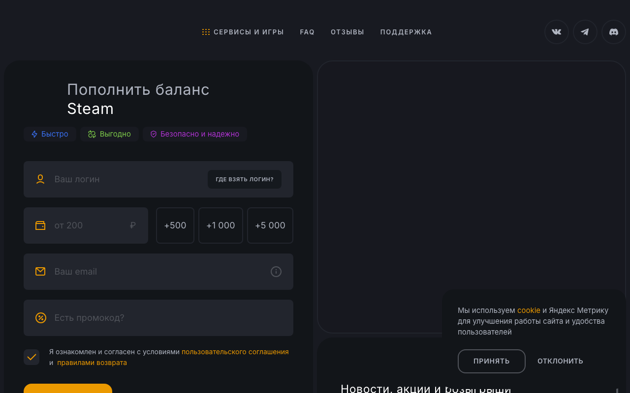The height and width of the screenshot is (393, 630).
Task: Open the Telegram channel icon
Action: tap(585, 32)
